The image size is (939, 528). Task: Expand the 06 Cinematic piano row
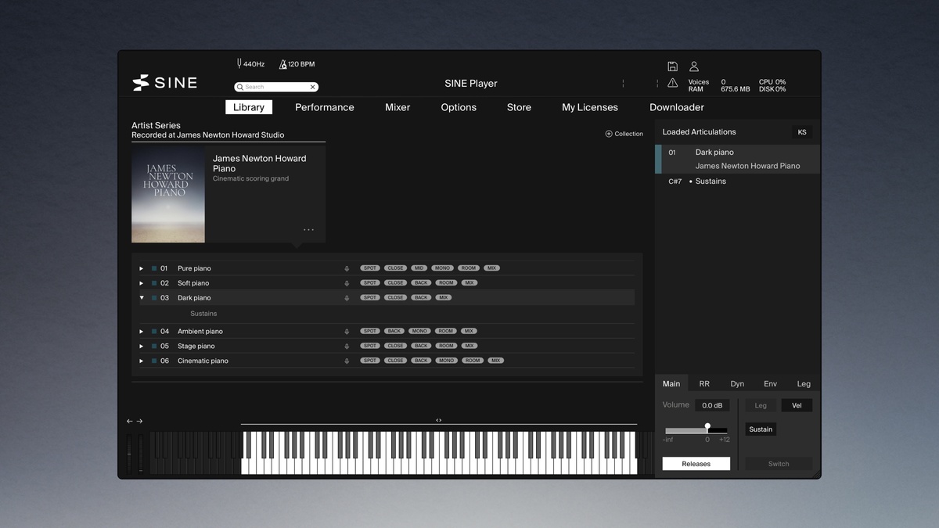point(142,361)
